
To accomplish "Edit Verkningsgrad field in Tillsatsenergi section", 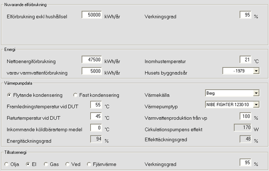I will click(245, 163).
